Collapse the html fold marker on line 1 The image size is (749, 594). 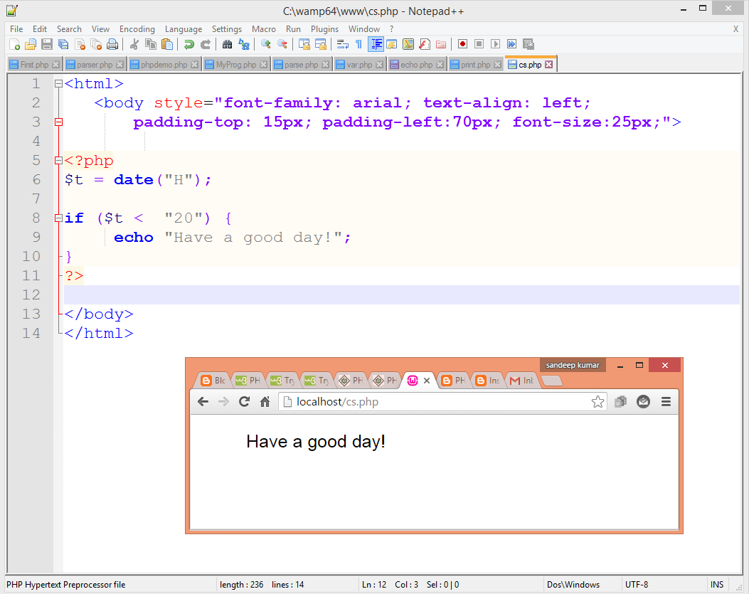click(59, 84)
